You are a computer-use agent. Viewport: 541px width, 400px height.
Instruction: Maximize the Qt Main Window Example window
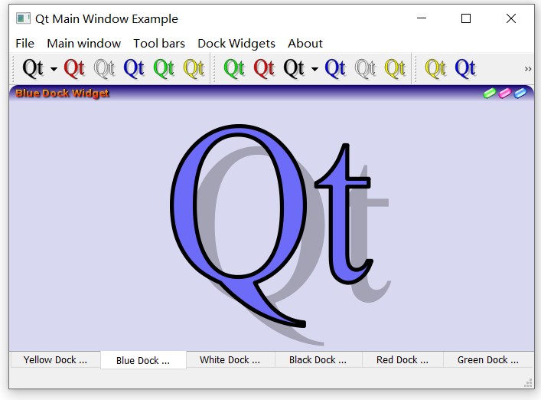[x=466, y=18]
